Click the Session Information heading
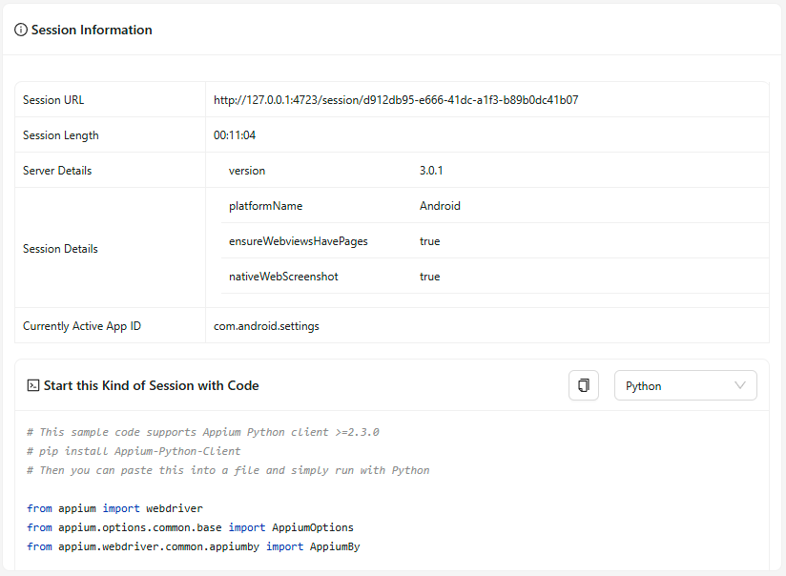 coord(92,30)
